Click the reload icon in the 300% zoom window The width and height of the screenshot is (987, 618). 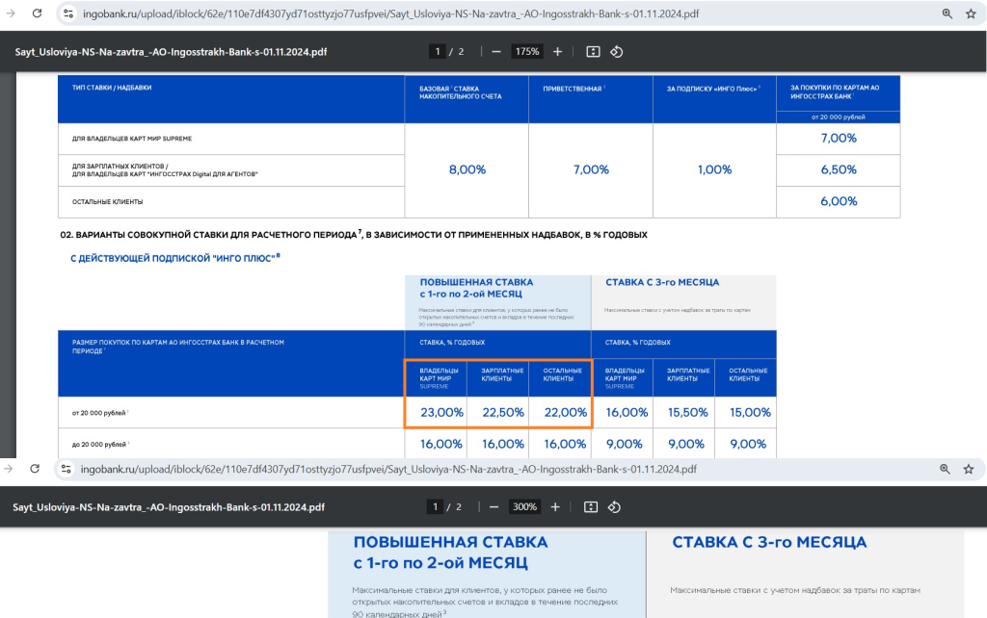[35, 469]
